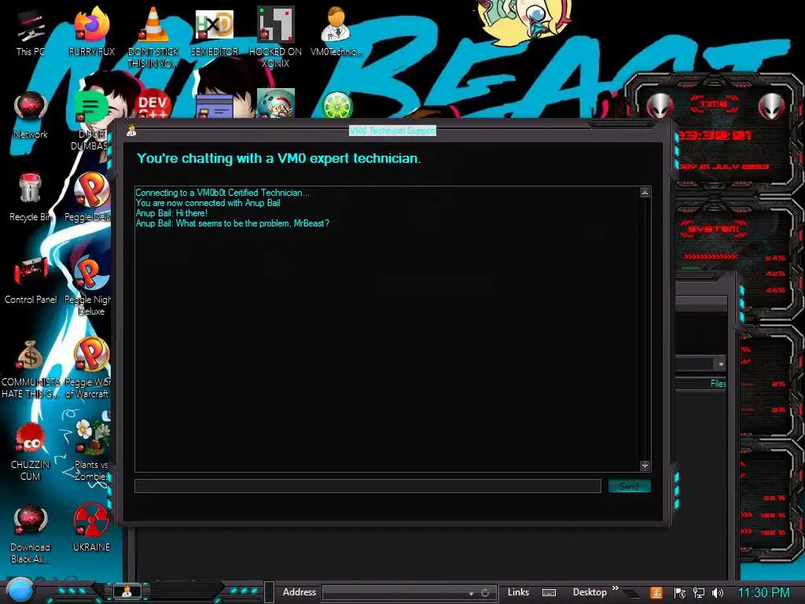Open the VM0Technic desktop shortcut

click(336, 31)
